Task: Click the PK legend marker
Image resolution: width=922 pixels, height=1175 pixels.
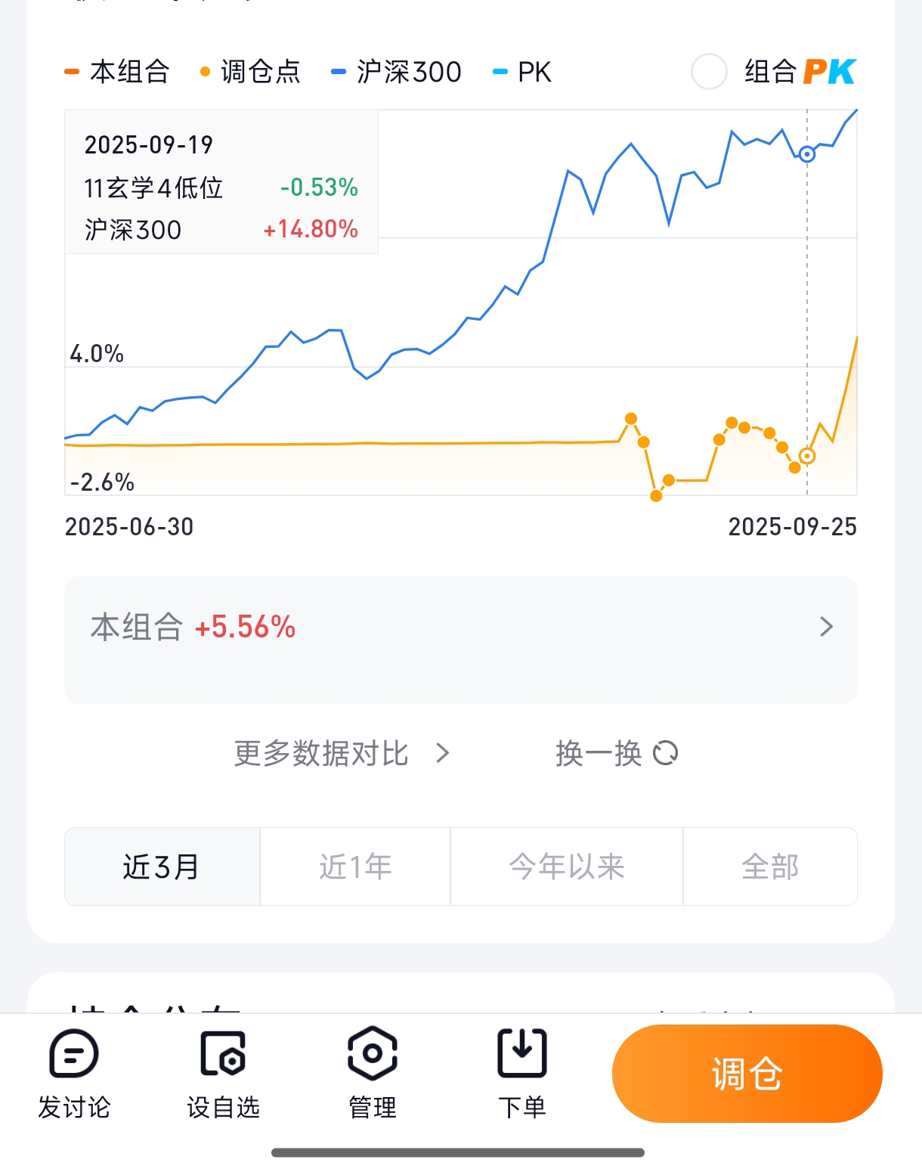Action: coord(500,72)
